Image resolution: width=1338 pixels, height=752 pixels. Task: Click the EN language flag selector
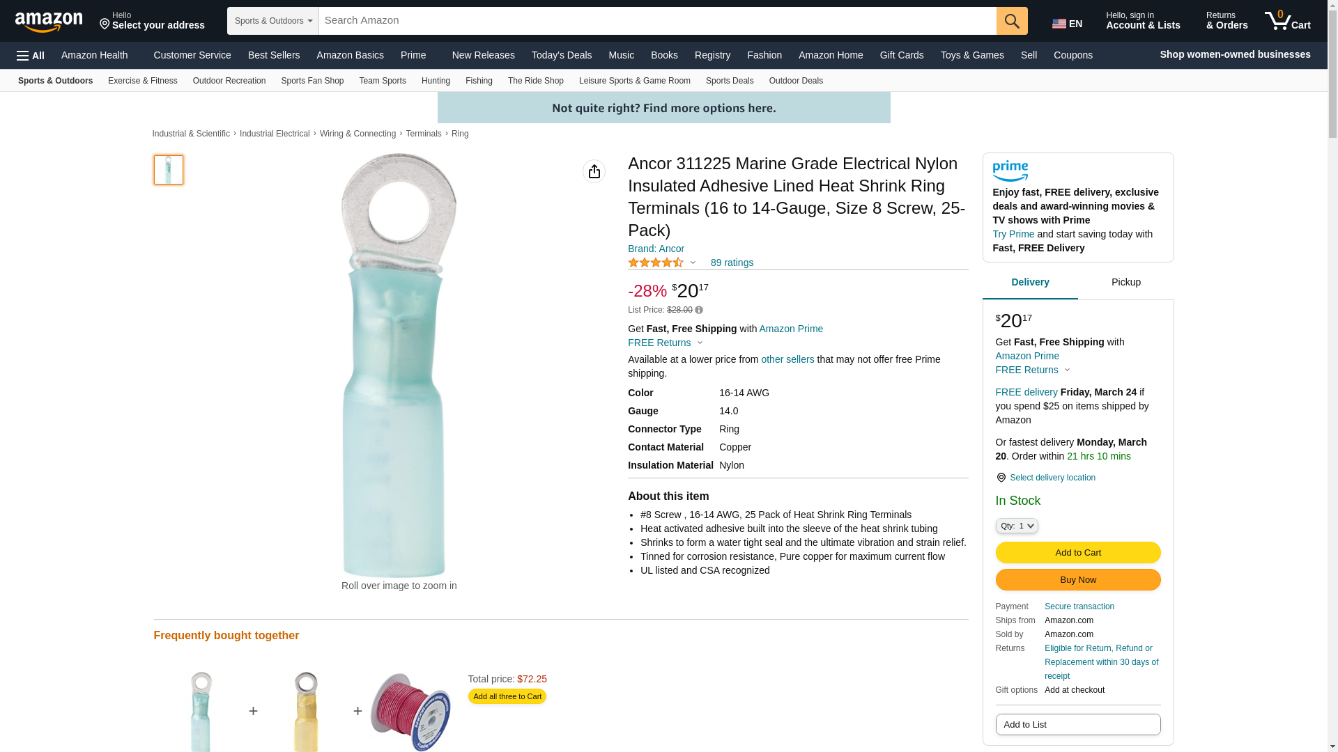[1068, 23]
